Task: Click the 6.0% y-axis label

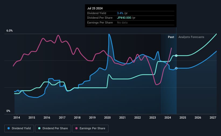Action: click(10, 31)
